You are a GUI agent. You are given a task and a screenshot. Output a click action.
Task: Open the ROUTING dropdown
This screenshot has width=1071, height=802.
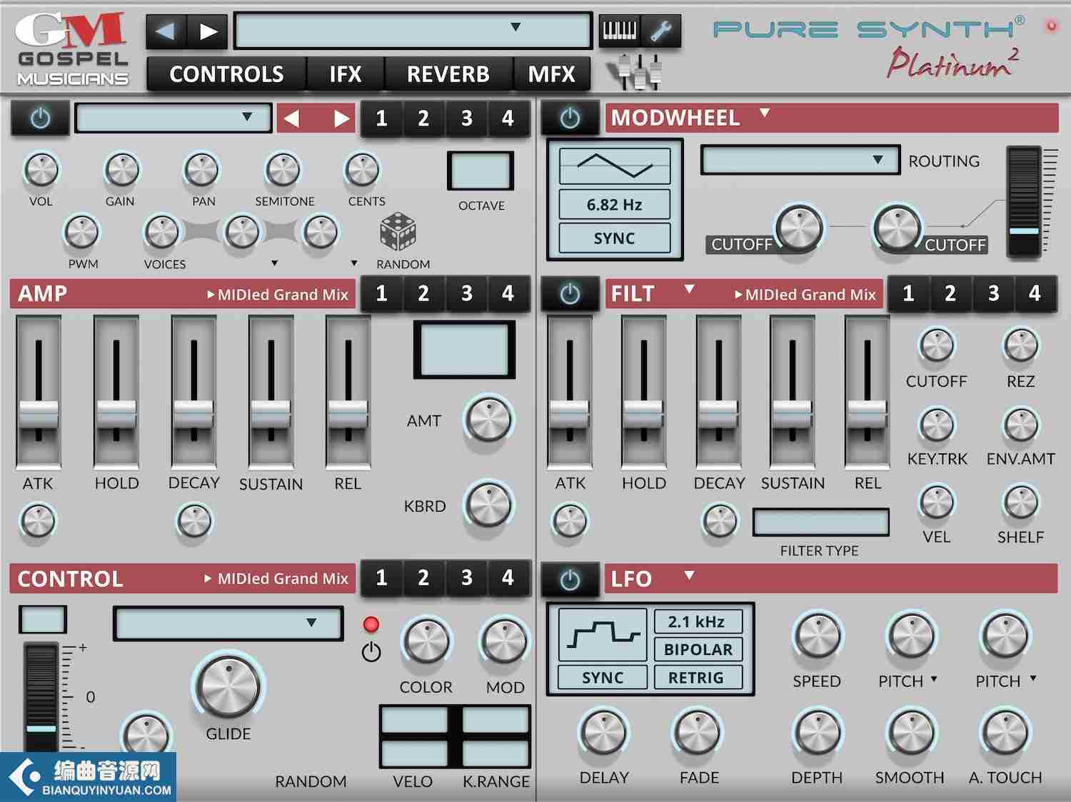pyautogui.click(x=800, y=160)
